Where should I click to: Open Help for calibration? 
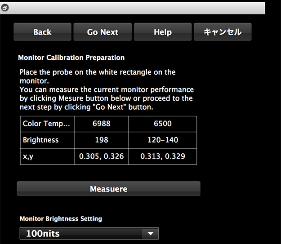162,32
